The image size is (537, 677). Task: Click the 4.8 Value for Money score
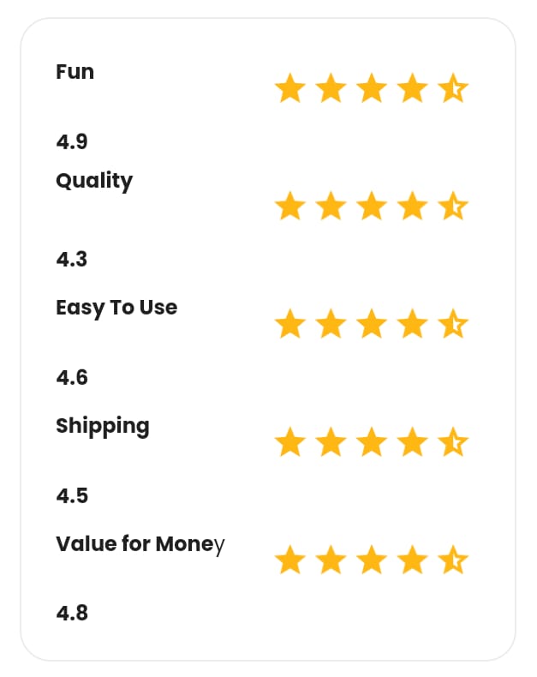[x=72, y=614]
